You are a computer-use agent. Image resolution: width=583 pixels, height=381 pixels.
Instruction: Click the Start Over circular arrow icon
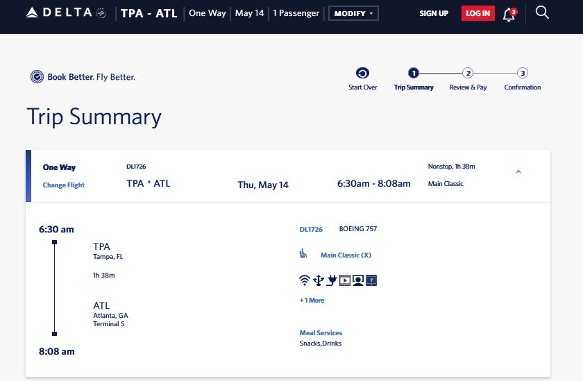[x=362, y=73]
